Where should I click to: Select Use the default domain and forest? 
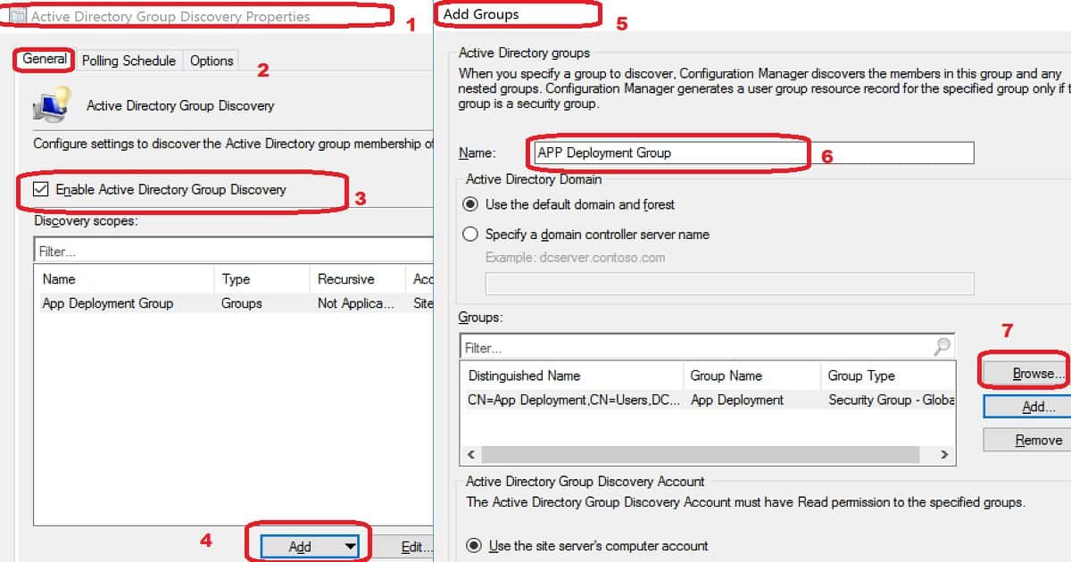470,204
